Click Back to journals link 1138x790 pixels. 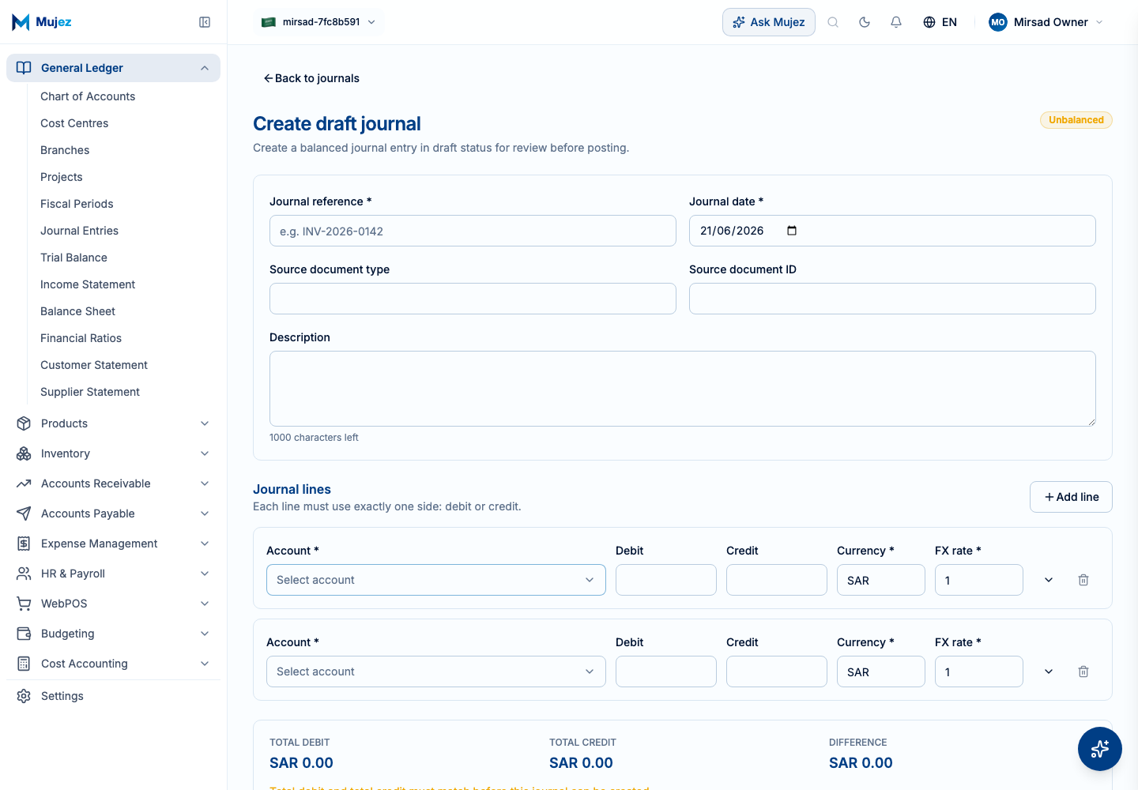(311, 78)
